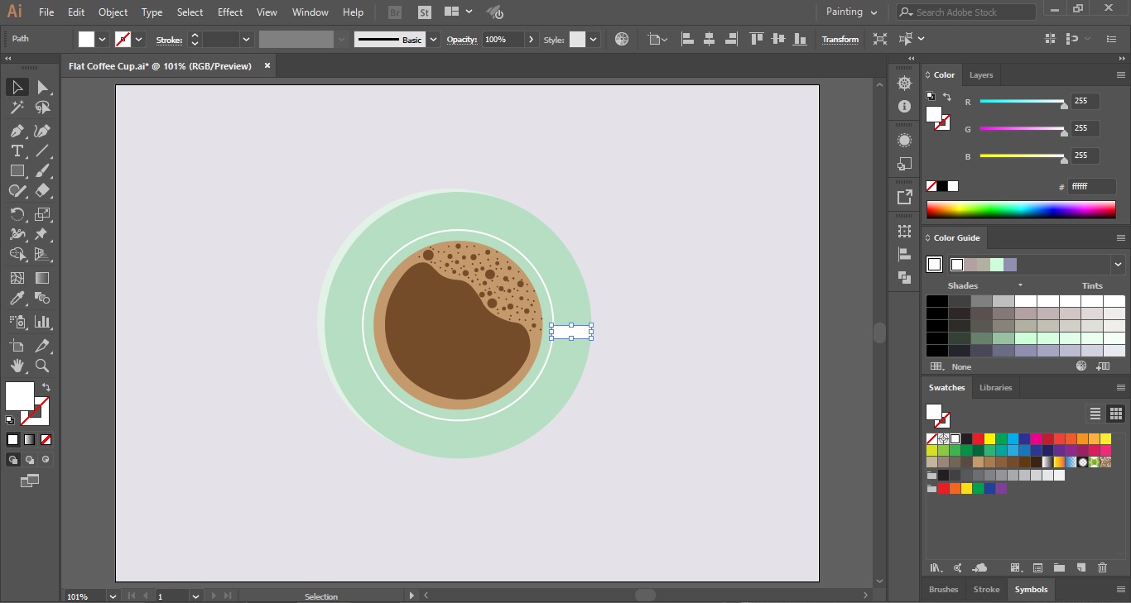Select the Eyedropper tool
Image resolution: width=1131 pixels, height=603 pixels.
pyautogui.click(x=17, y=298)
